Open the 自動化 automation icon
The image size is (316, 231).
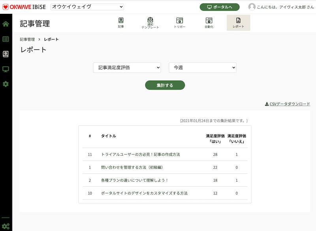[x=209, y=22]
